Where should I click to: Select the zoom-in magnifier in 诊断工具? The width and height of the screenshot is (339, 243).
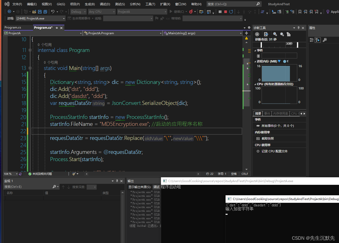[275, 34]
